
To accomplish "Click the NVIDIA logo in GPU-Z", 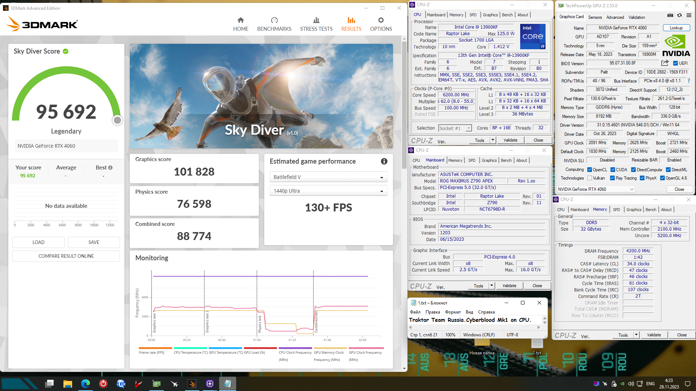I will (676, 45).
